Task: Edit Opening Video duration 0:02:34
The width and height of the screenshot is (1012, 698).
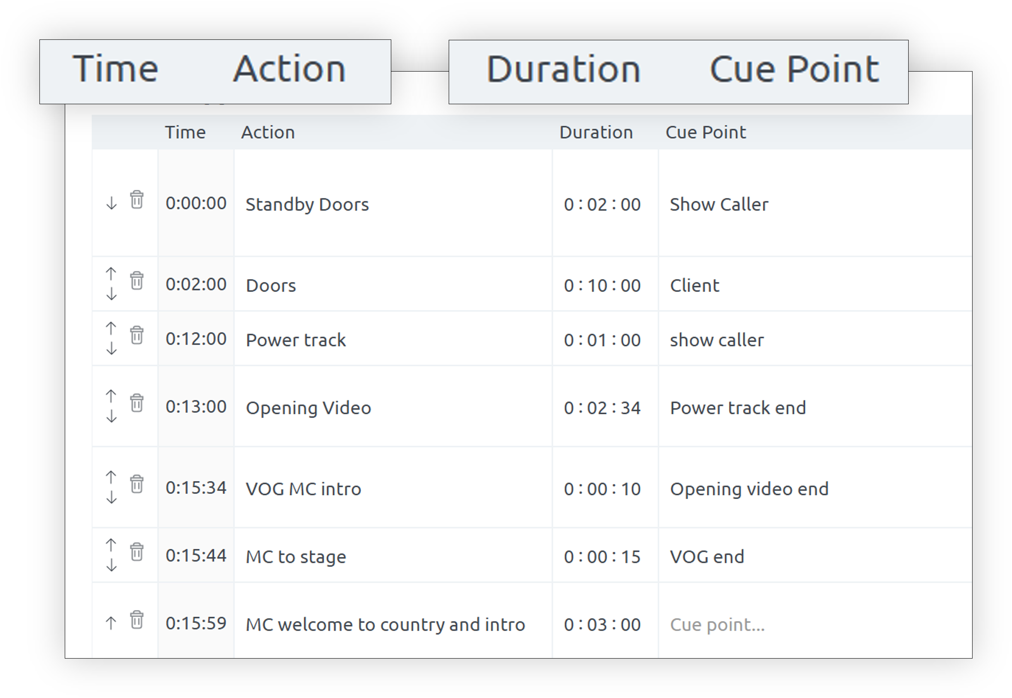Action: tap(602, 408)
